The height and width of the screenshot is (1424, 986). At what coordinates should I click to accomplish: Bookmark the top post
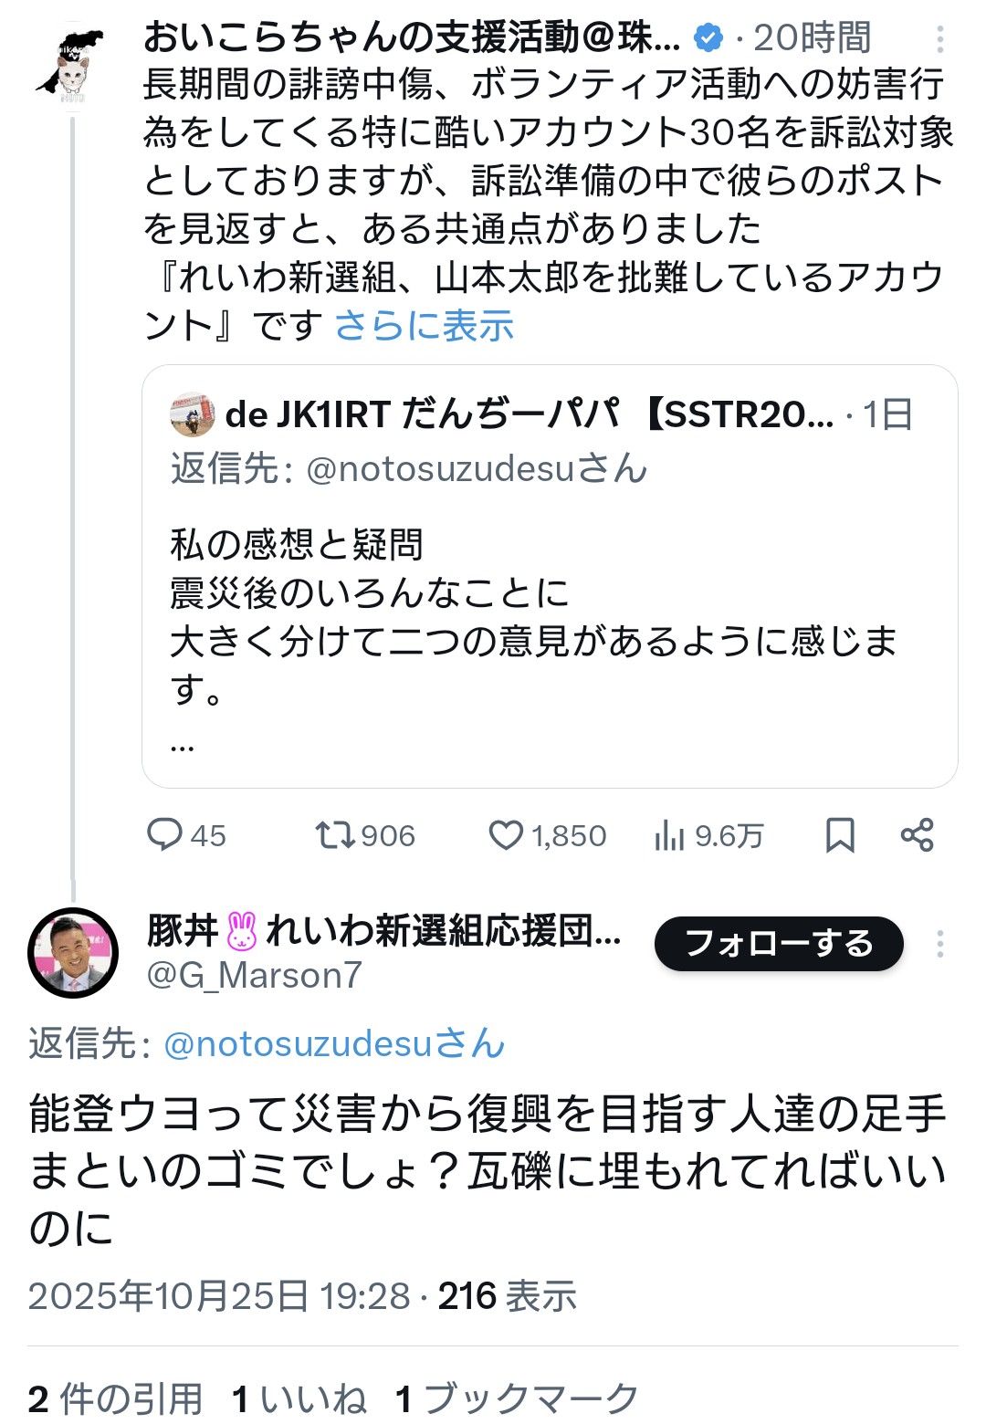pyautogui.click(x=840, y=834)
